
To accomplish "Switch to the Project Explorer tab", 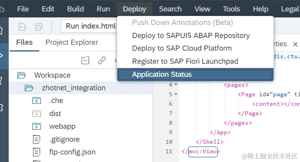I will tap(72, 42).
